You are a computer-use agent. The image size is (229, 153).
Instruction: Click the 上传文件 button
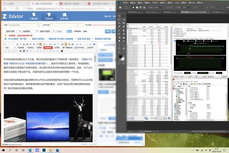pos(90,48)
